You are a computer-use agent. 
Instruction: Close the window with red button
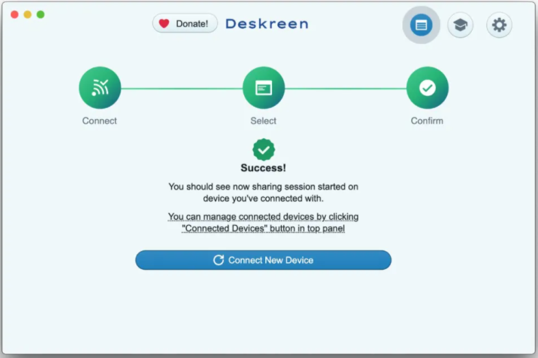pos(14,14)
